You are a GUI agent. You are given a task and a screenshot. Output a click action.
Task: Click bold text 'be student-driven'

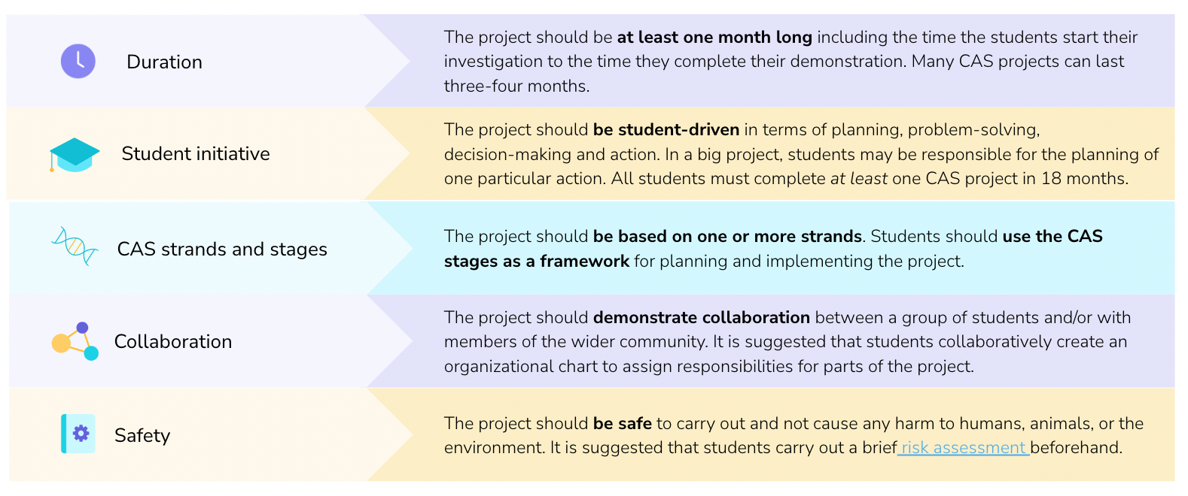pos(666,129)
